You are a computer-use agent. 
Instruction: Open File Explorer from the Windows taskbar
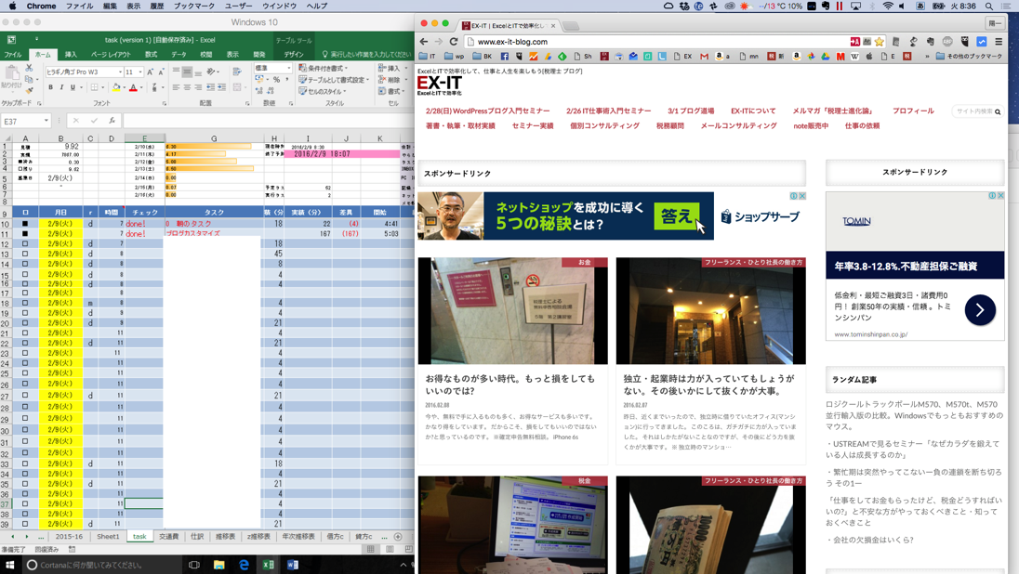219,565
